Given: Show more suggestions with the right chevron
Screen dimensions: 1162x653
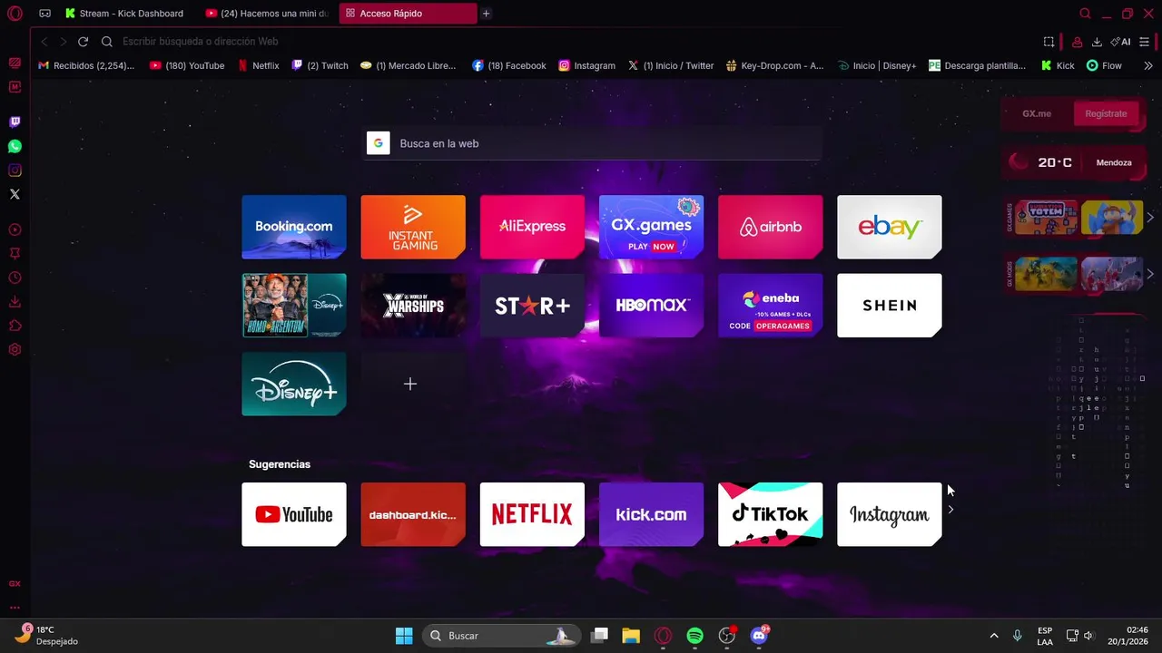Looking at the screenshot, I should point(950,510).
